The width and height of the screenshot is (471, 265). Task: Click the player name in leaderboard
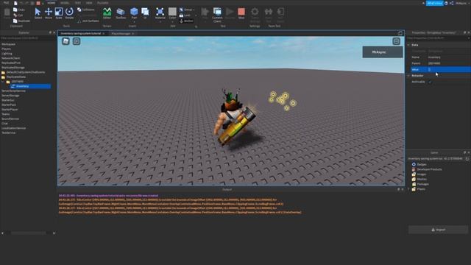(379, 52)
